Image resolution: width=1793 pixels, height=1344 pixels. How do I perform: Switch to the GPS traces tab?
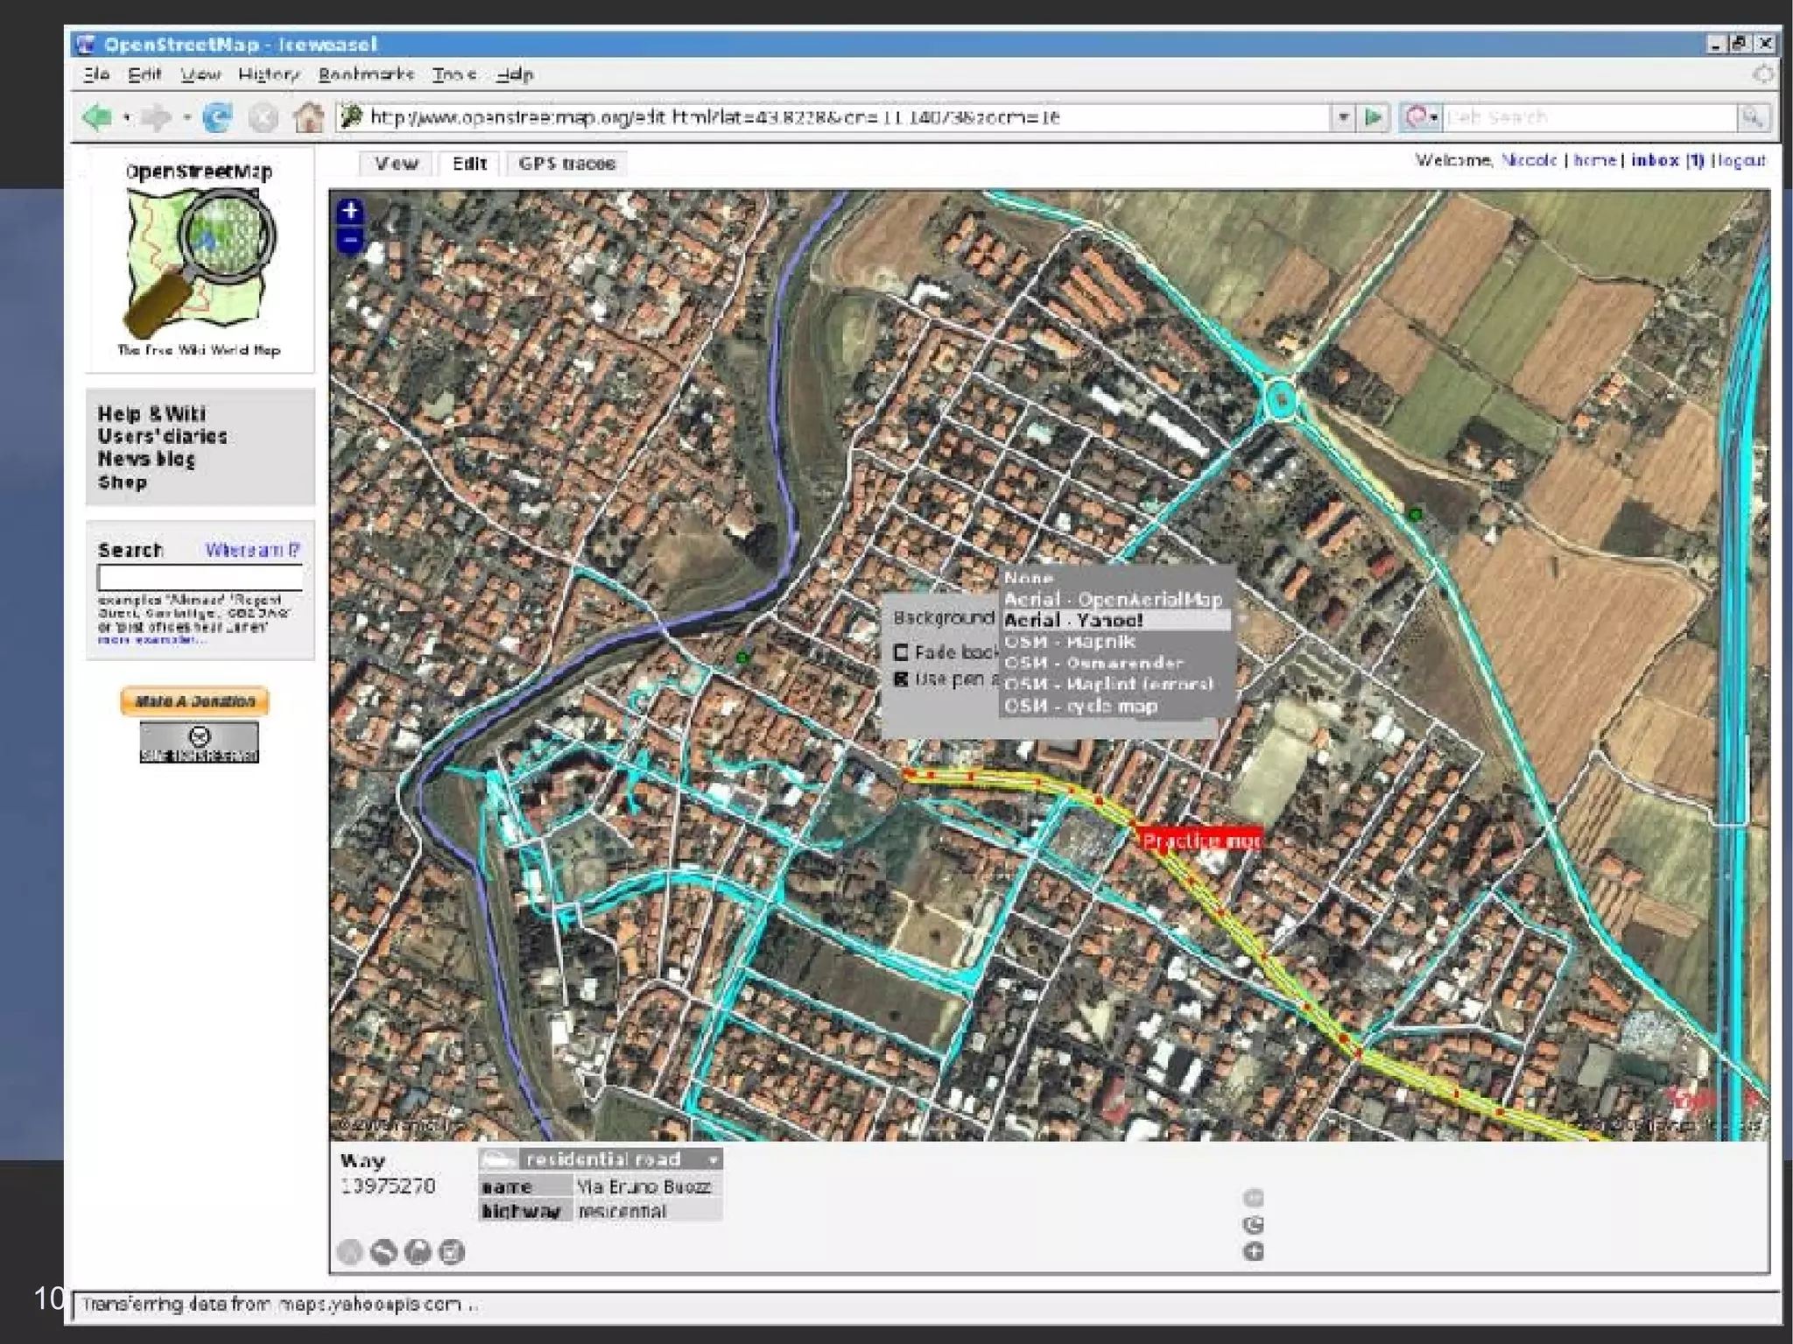click(566, 164)
